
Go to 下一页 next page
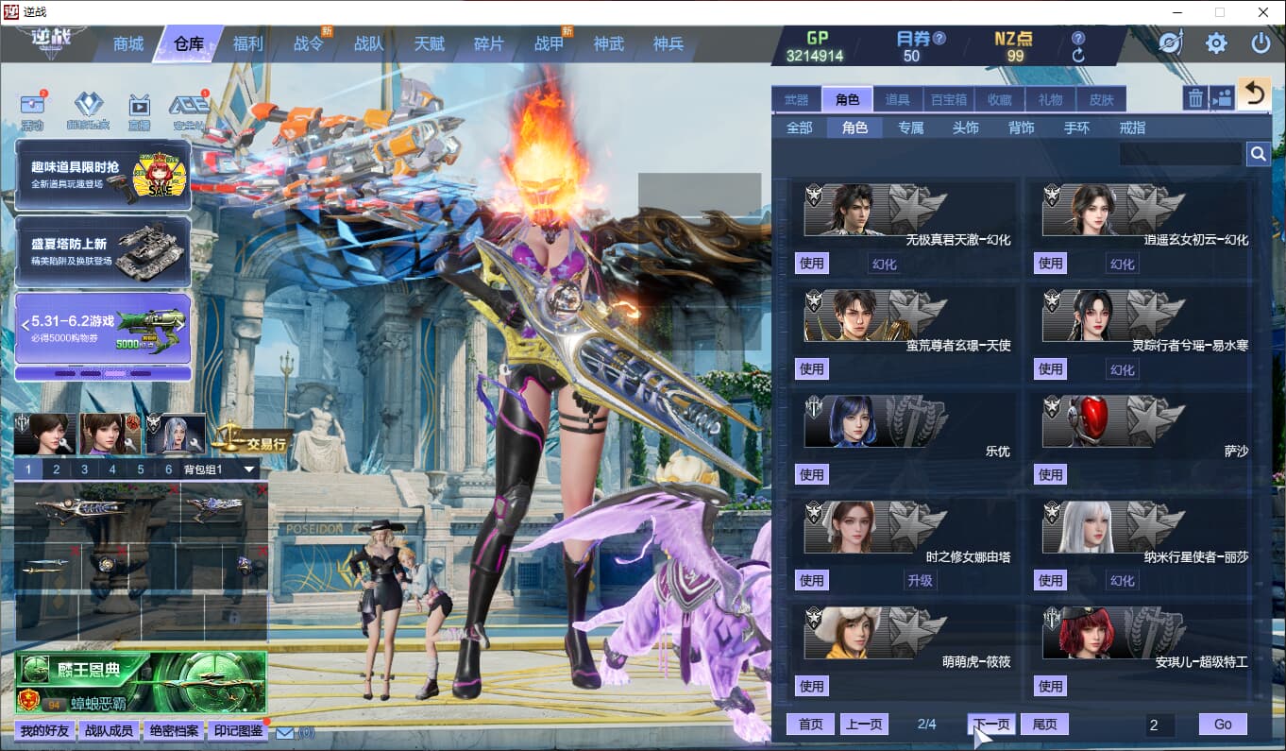coord(991,724)
